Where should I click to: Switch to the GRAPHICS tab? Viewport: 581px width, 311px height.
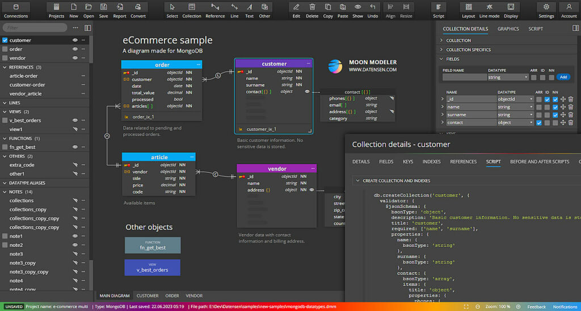(508, 29)
